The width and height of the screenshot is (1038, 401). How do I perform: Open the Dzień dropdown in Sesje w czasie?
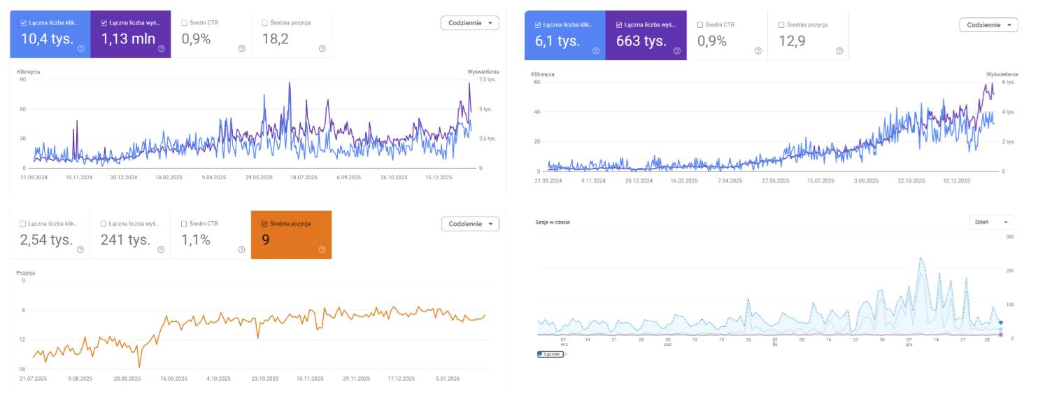coord(993,222)
